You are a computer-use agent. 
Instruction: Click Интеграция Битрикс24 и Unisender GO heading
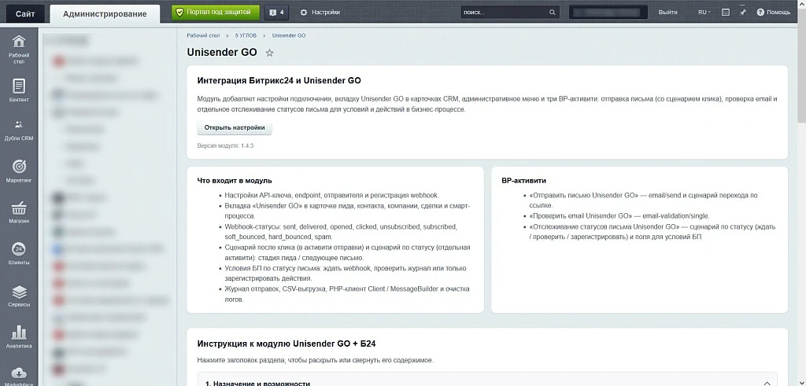279,81
